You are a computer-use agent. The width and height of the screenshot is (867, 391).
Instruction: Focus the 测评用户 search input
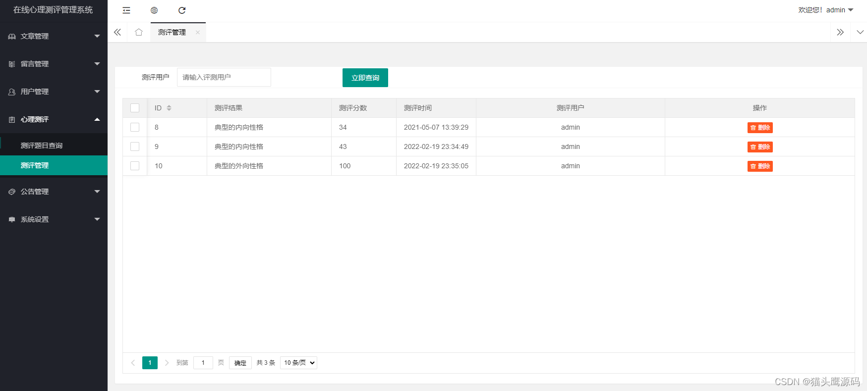click(x=224, y=77)
